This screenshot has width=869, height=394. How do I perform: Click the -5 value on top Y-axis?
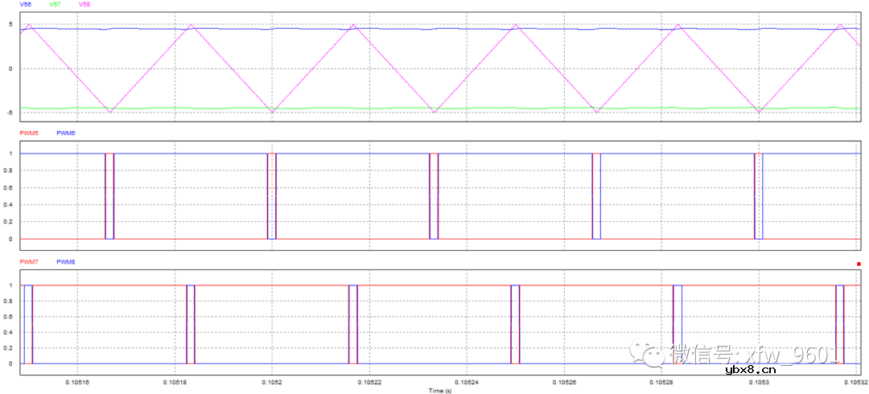tap(10, 111)
